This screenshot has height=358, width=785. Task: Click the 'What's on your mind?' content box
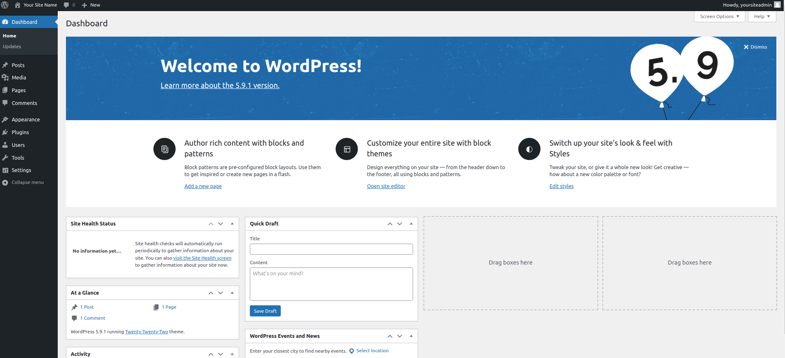pos(331,284)
